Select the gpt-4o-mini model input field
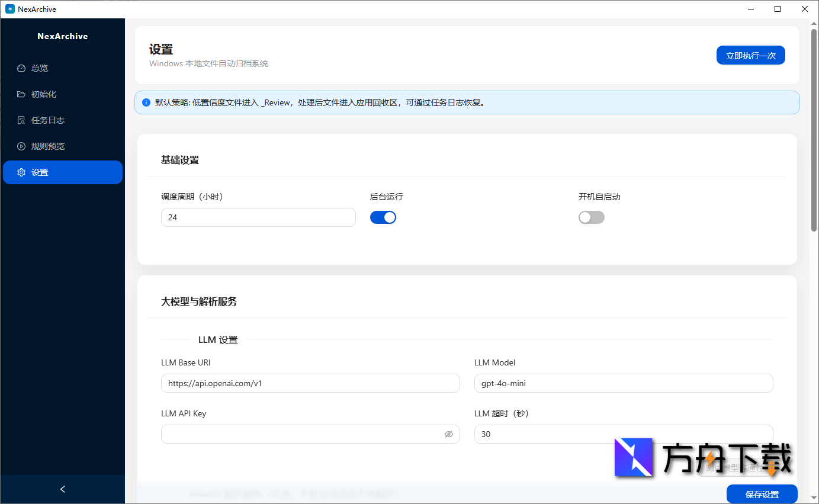Screen dimensions: 819x504 pyautogui.click(x=623, y=383)
